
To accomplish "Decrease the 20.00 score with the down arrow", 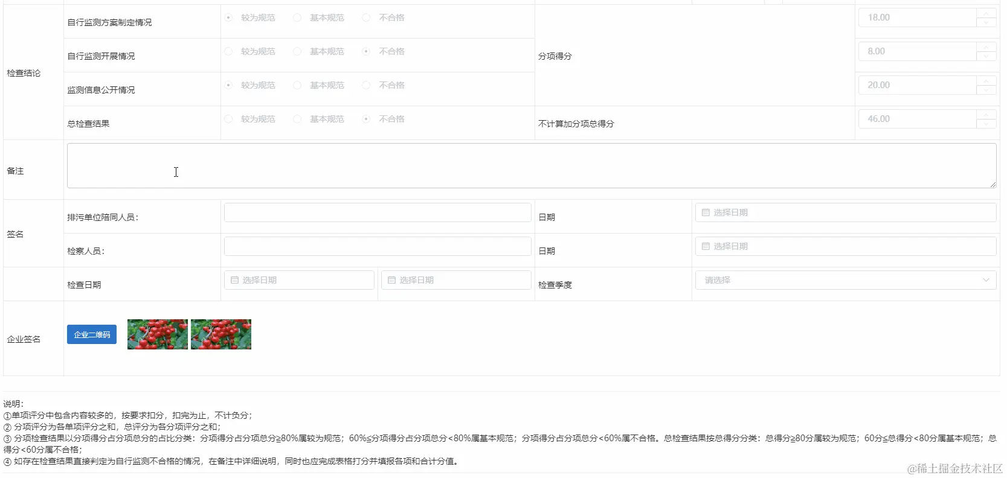I will point(986,90).
